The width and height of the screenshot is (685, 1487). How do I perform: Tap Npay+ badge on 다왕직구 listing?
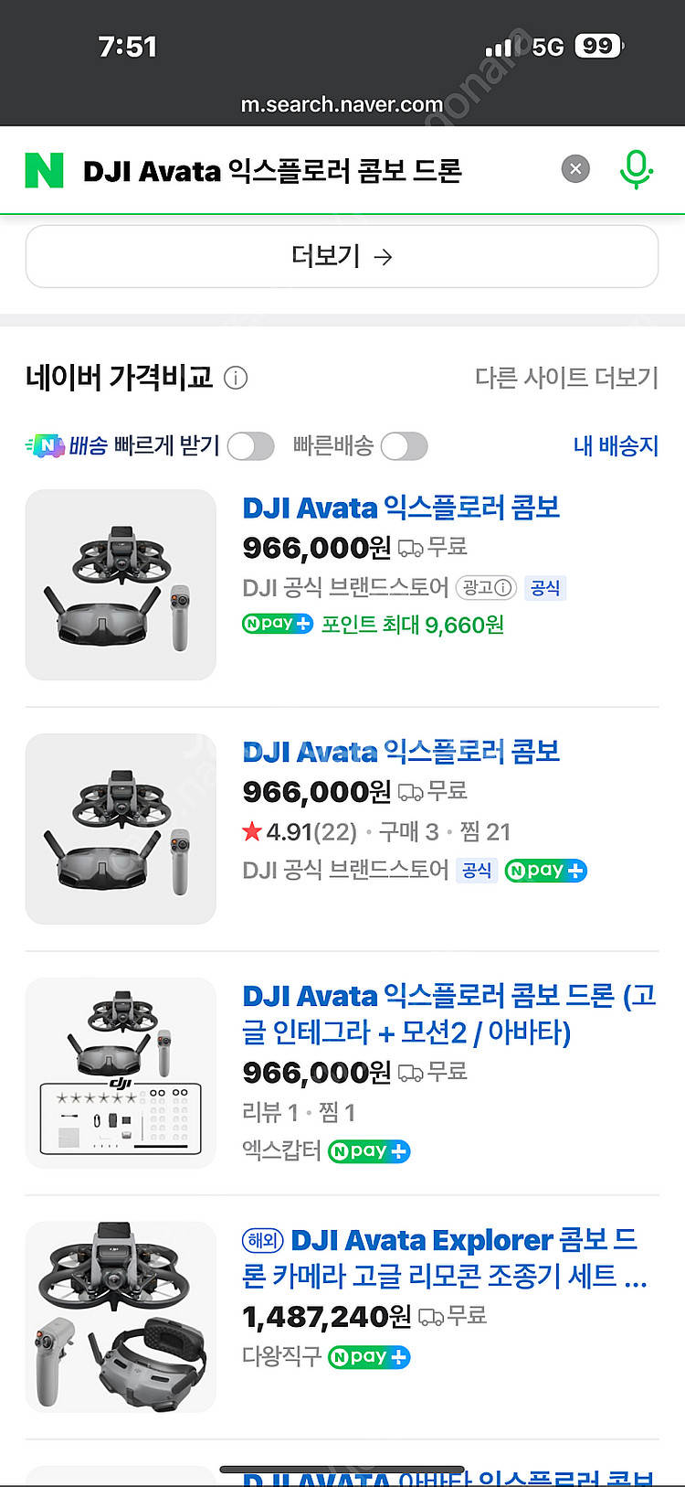coord(369,1357)
